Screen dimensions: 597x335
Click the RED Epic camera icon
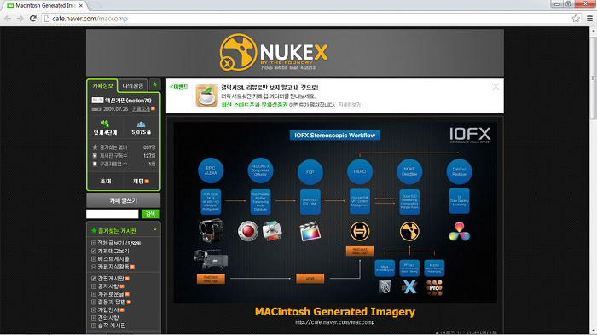pyautogui.click(x=211, y=231)
